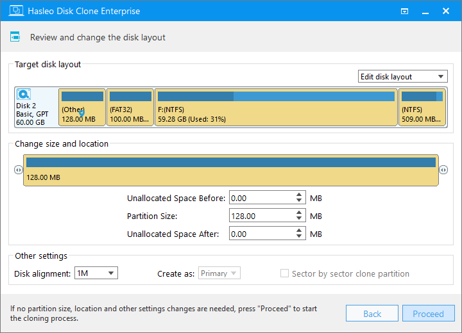The width and height of the screenshot is (462, 333).
Task: Click the Partition Size label
Action: [152, 216]
